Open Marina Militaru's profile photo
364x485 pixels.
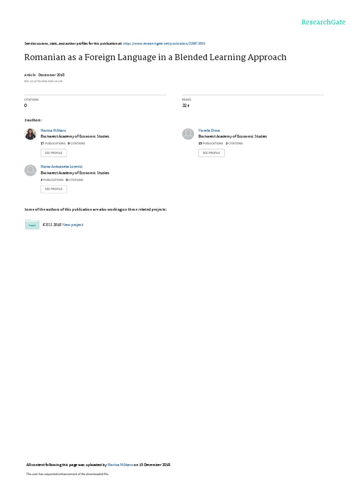click(x=30, y=134)
